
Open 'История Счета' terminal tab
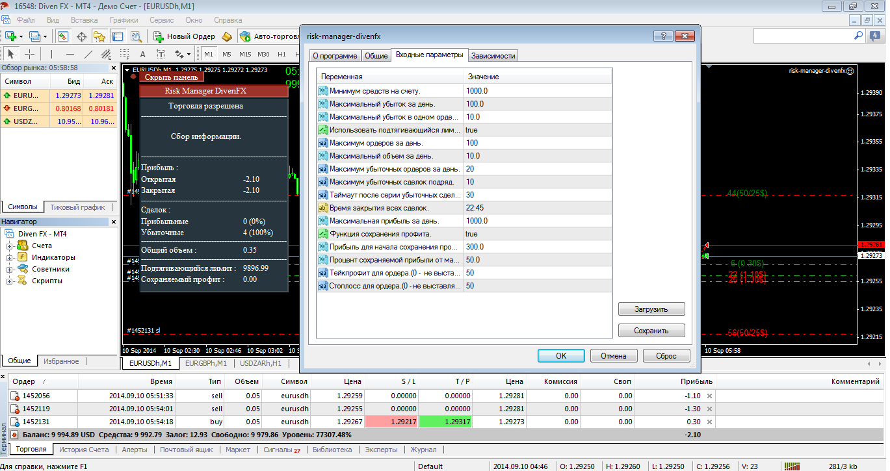(85, 450)
